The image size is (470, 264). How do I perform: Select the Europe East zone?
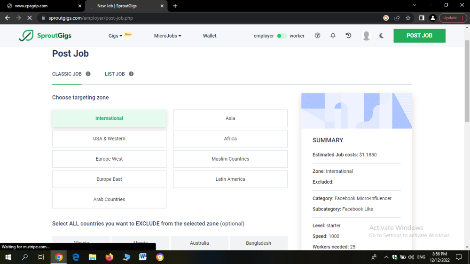click(x=109, y=179)
